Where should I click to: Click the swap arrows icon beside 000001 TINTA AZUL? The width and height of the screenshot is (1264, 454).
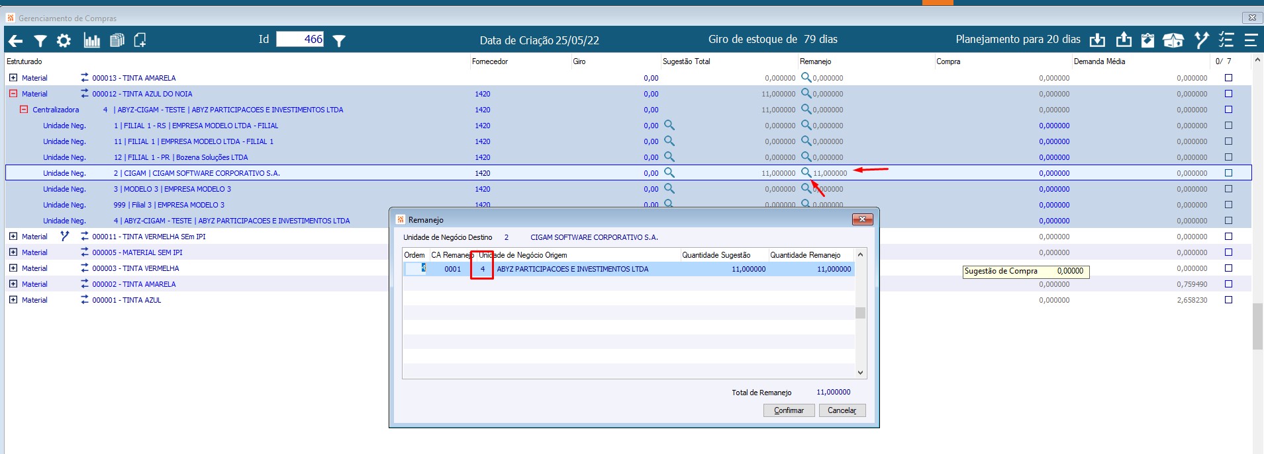[x=85, y=299]
